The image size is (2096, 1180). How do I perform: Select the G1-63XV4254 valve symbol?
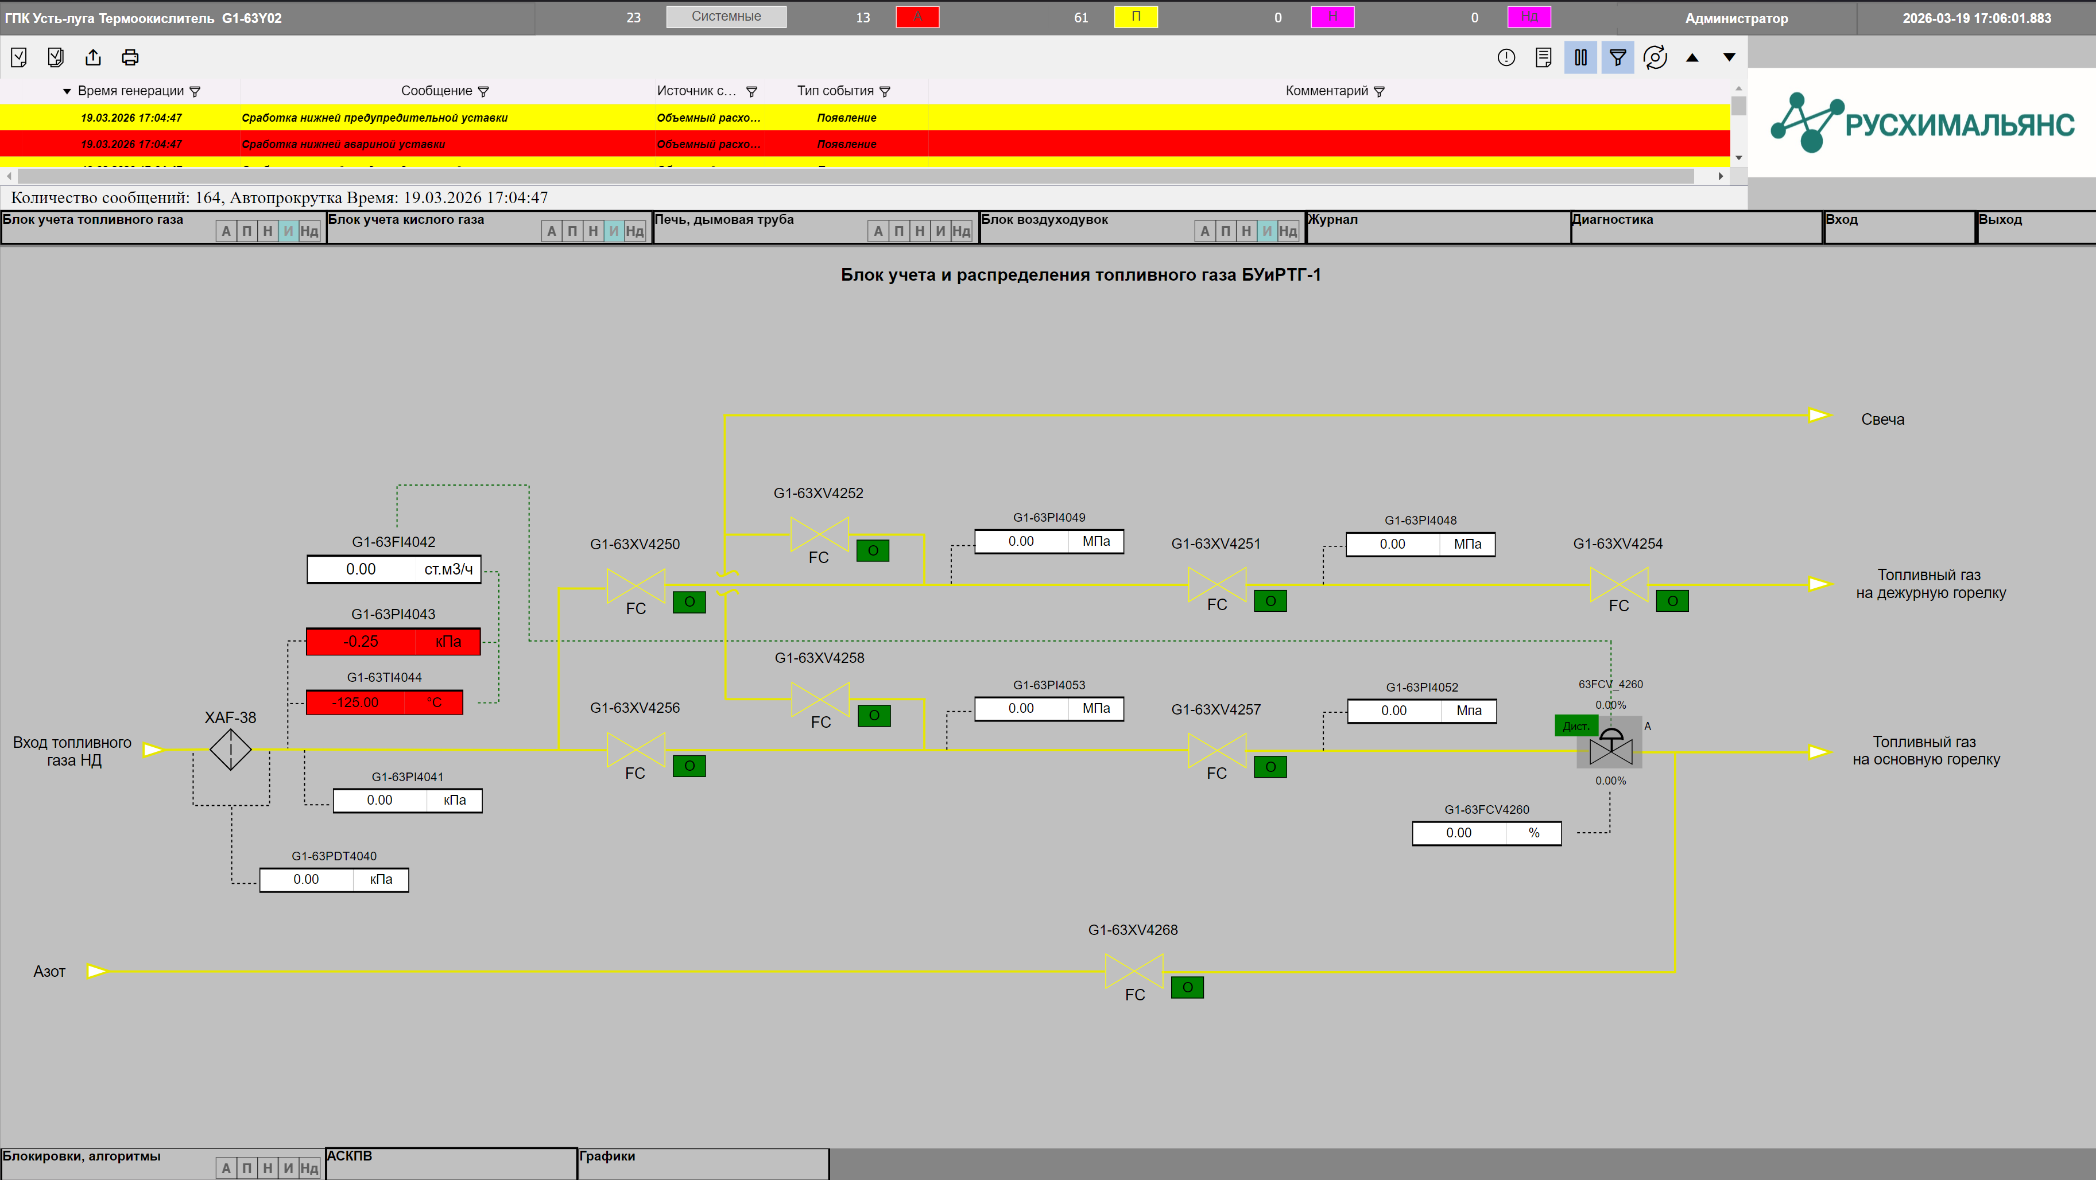point(1618,585)
